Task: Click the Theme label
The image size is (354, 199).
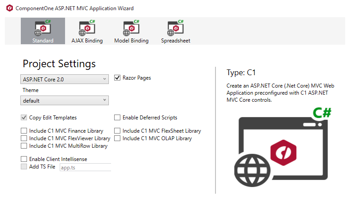Action: [x=31, y=90]
